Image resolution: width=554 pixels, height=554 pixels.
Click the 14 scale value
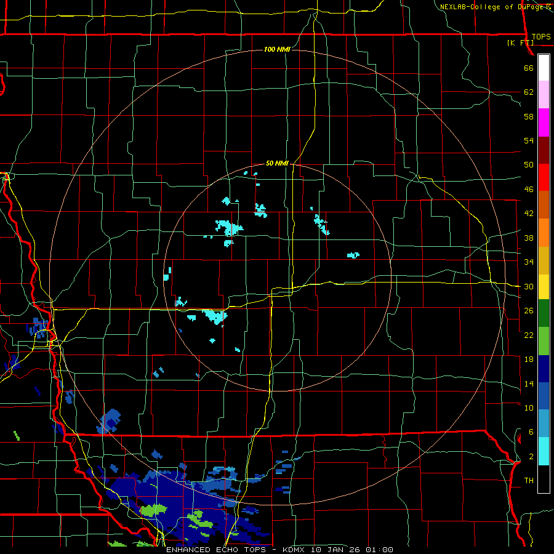(529, 383)
